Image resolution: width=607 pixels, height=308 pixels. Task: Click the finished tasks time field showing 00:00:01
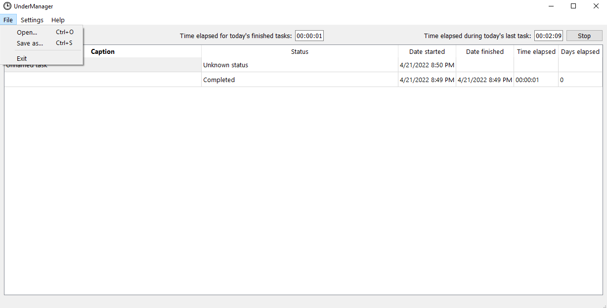pyautogui.click(x=309, y=35)
